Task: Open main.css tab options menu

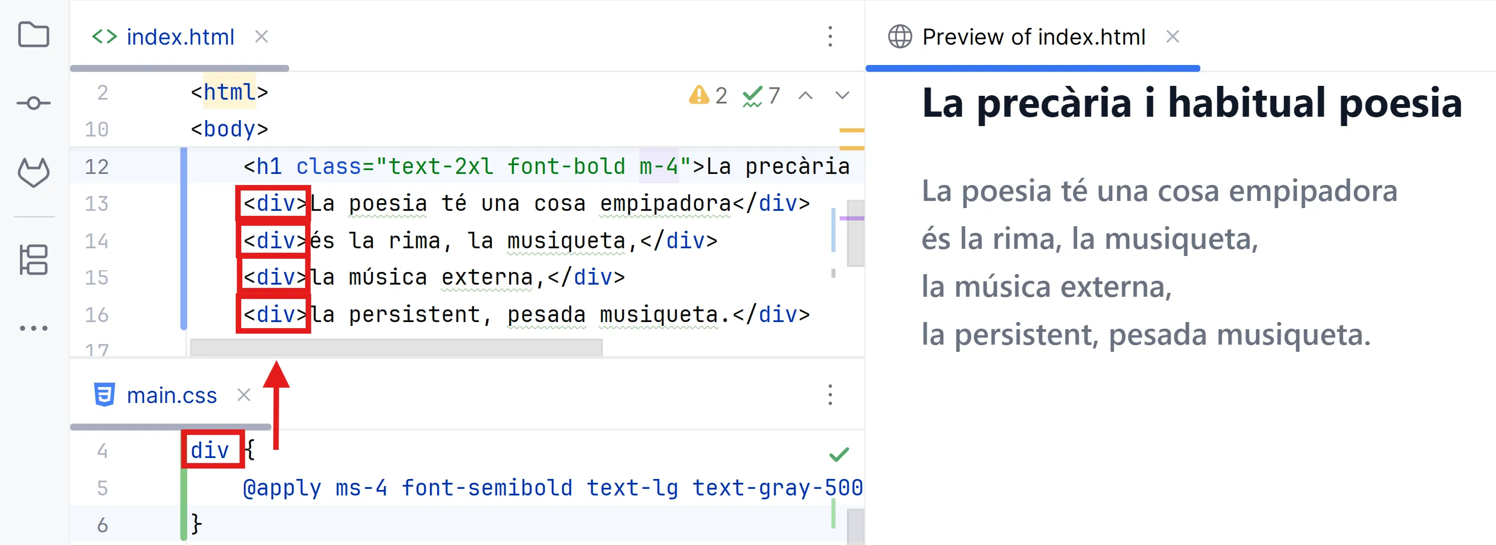Action: [830, 395]
